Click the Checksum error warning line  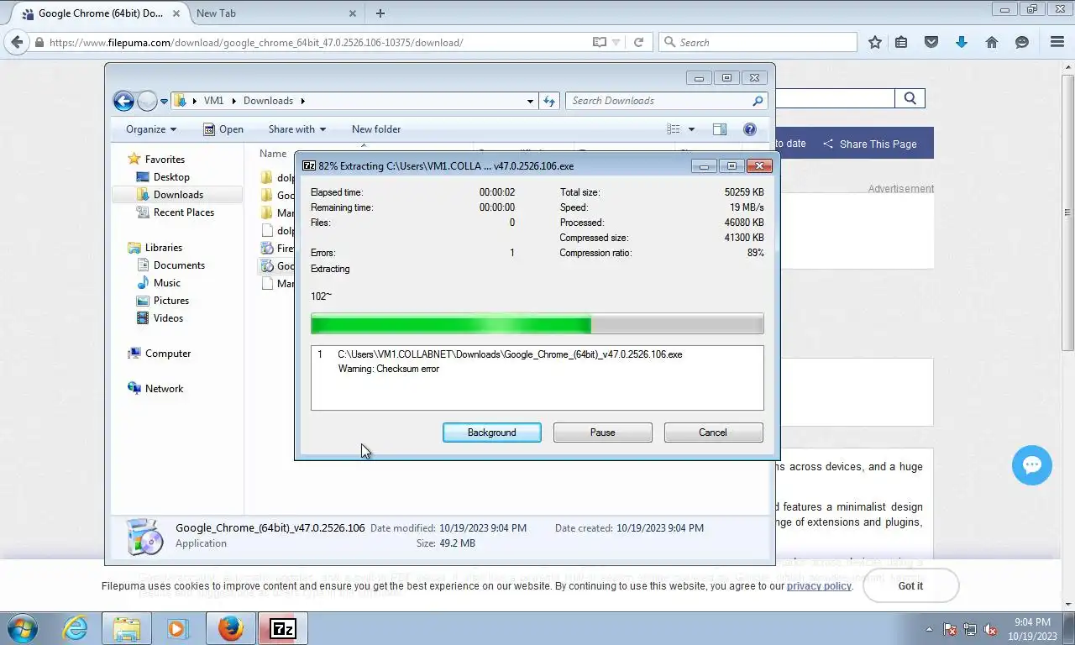388,369
